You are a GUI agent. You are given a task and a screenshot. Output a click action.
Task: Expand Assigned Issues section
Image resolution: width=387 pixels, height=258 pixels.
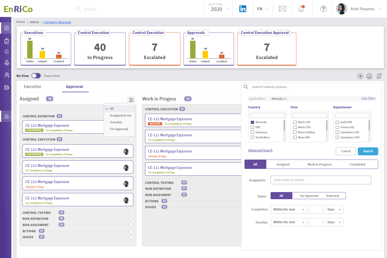coord(131,237)
